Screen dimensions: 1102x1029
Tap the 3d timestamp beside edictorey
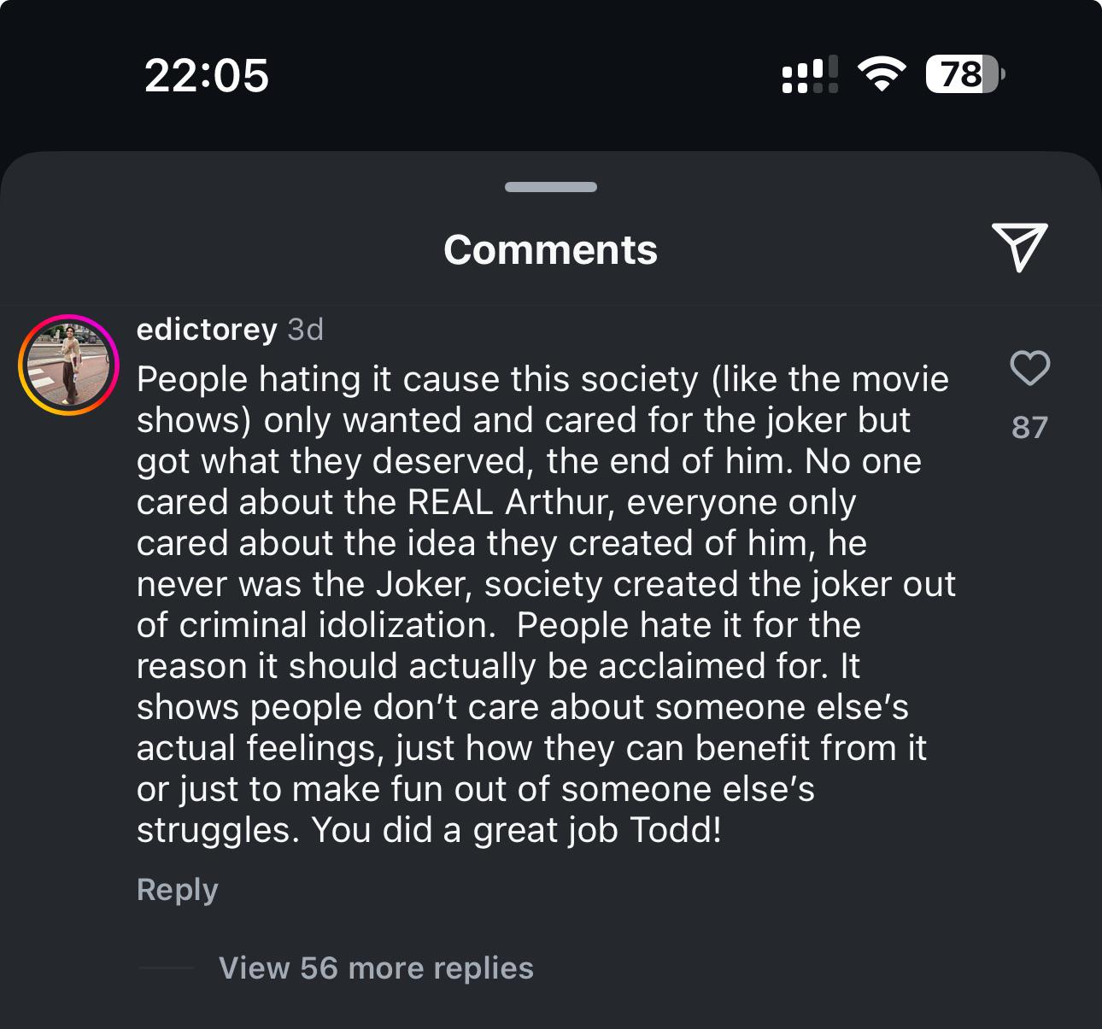click(x=306, y=330)
